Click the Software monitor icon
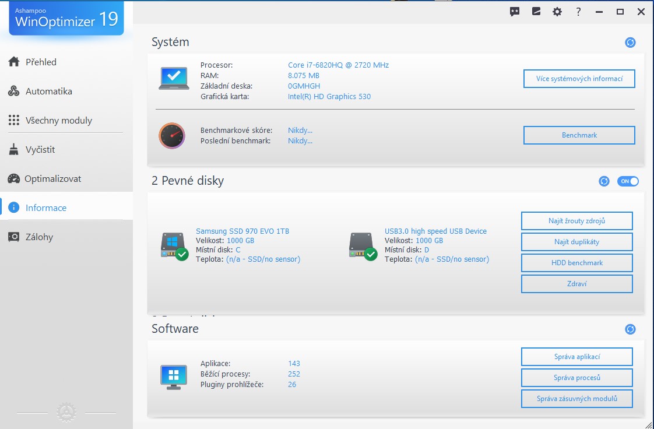The width and height of the screenshot is (654, 429). click(x=174, y=377)
